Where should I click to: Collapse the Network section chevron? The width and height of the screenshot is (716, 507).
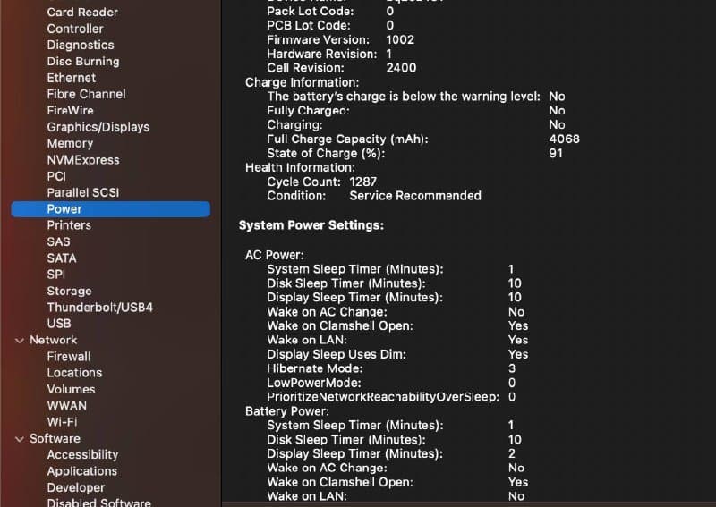point(20,341)
